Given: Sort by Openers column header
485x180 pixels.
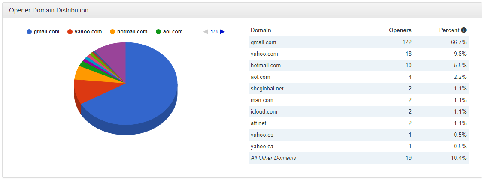Looking at the screenshot, I should tap(400, 30).
